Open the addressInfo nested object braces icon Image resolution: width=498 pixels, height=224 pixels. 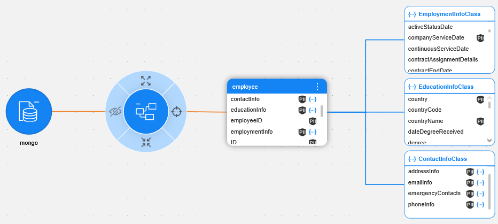tap(480, 172)
